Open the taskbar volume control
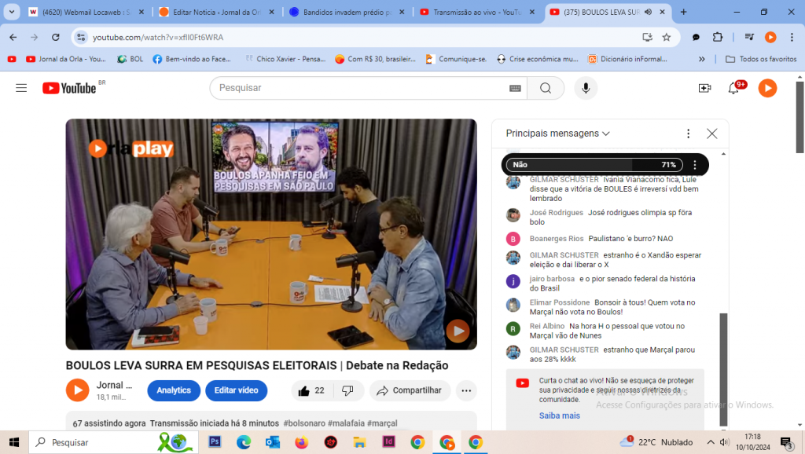 [x=724, y=442]
